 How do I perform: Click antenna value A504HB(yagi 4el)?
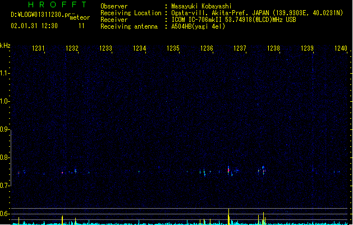pyautogui.click(x=198, y=26)
